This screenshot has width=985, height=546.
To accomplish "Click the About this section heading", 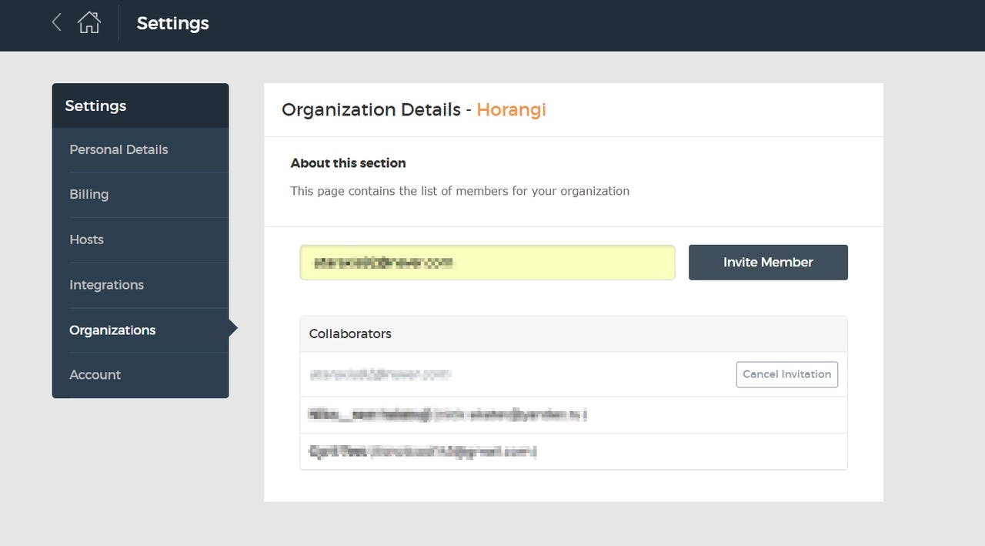I will 348,163.
